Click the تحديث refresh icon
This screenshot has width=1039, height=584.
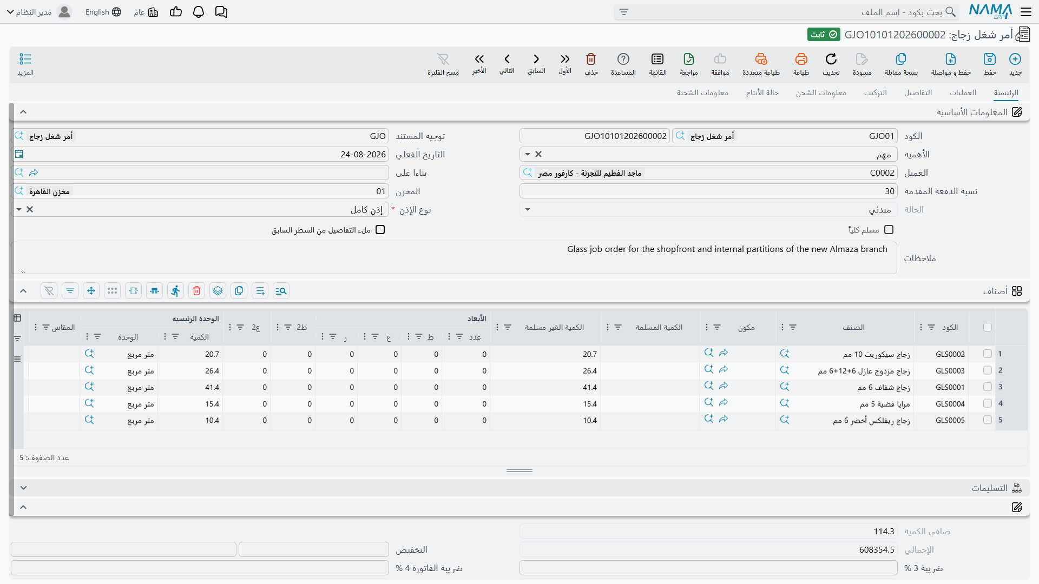click(x=831, y=59)
